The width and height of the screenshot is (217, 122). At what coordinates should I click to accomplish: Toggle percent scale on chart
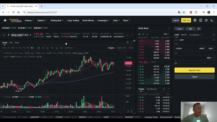coord(128,112)
